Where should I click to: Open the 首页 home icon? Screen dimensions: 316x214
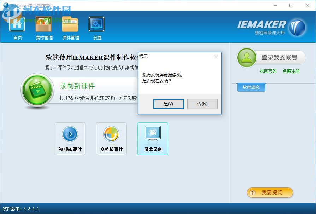pyautogui.click(x=17, y=25)
